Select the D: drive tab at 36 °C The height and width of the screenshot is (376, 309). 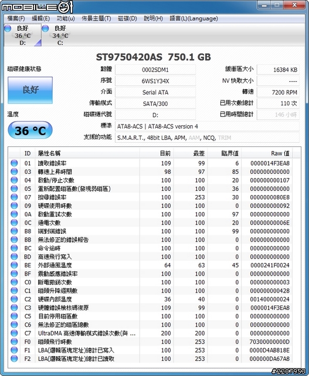pos(23,35)
